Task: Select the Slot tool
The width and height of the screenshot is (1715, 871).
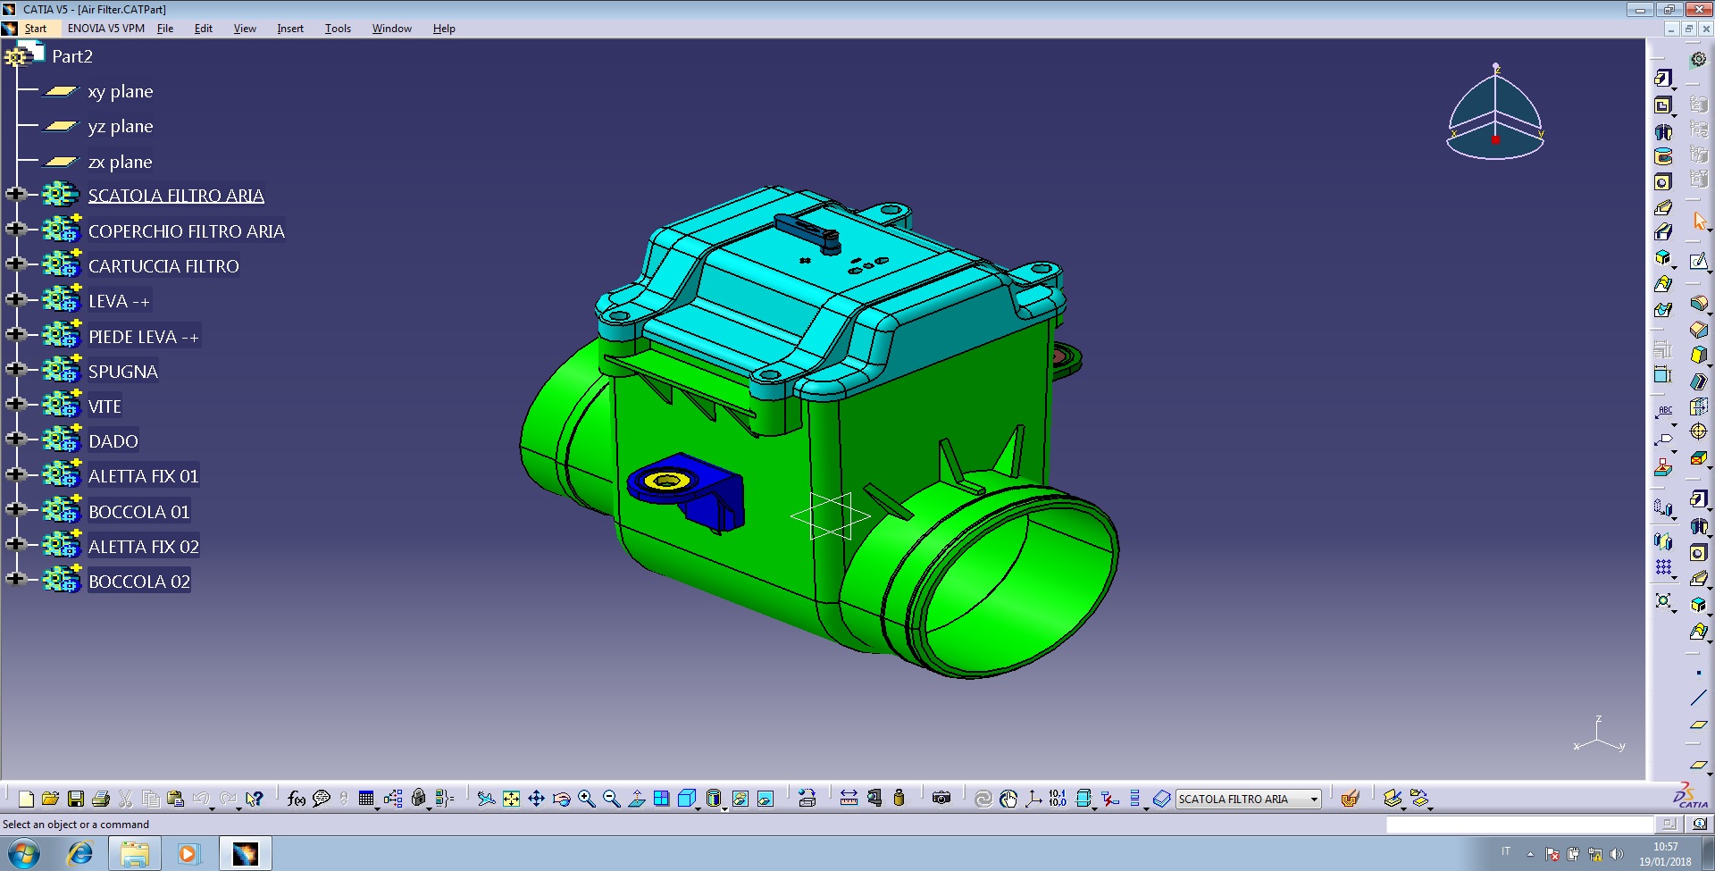Action: click(1663, 232)
